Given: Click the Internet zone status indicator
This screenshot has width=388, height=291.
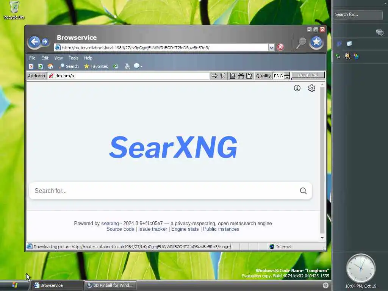Looking at the screenshot, I should tap(280, 246).
